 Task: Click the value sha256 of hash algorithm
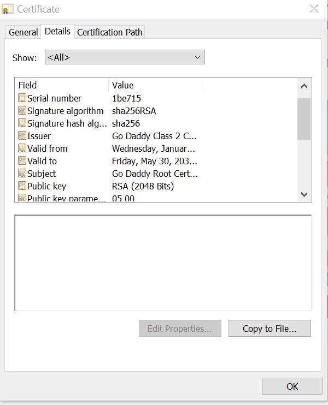[x=126, y=123]
